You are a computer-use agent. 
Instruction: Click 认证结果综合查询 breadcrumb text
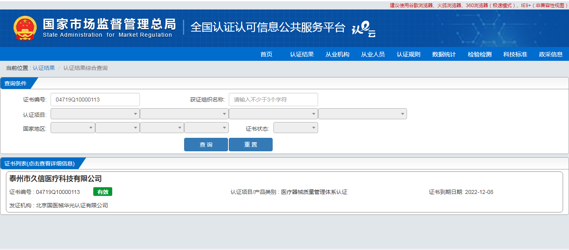[85, 68]
